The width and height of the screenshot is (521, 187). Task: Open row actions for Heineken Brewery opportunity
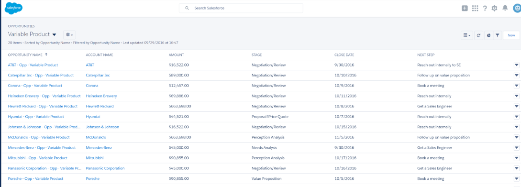pos(516,96)
